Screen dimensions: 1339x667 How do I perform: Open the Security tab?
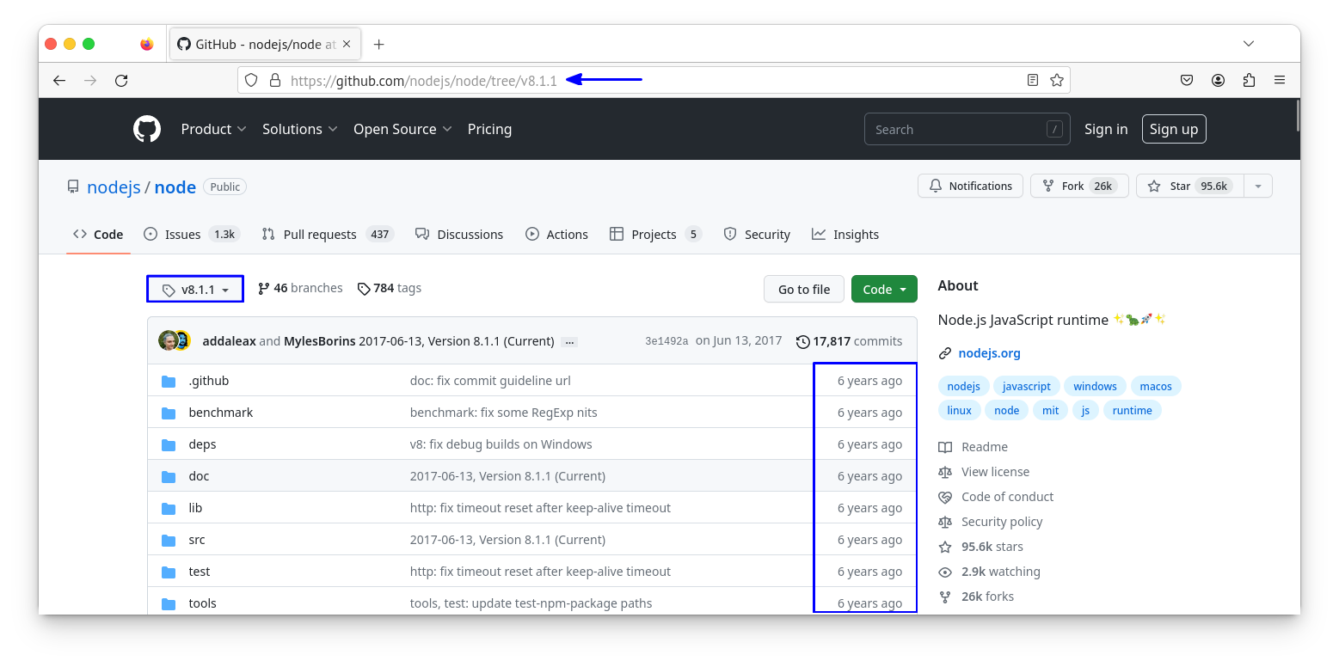(757, 234)
